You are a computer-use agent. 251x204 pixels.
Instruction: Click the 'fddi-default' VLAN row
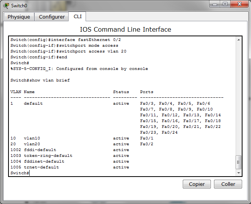click(70, 150)
